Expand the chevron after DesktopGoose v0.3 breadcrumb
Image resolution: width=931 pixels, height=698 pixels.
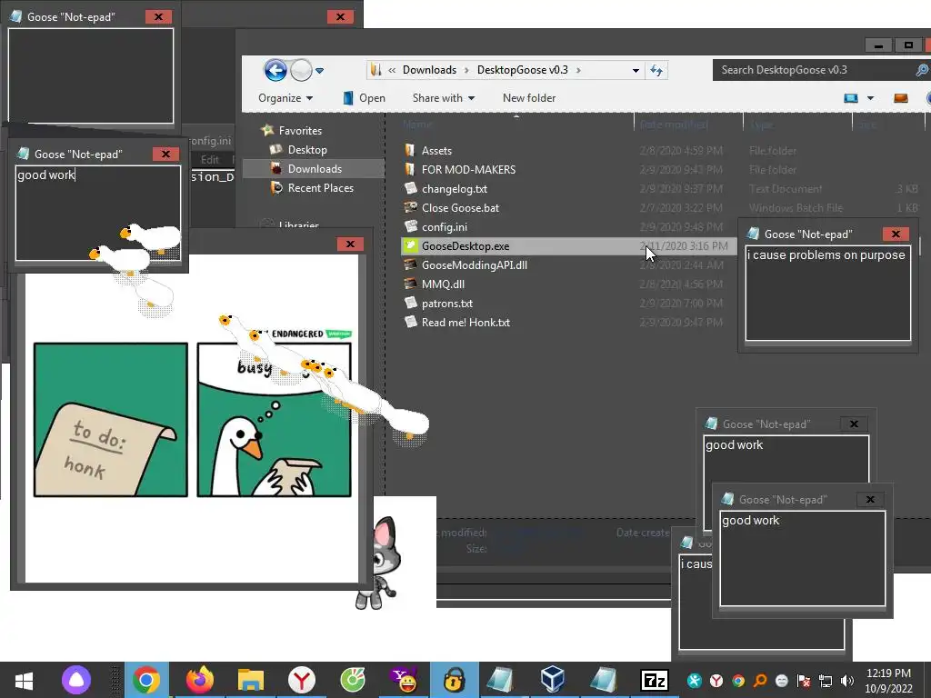click(x=578, y=70)
